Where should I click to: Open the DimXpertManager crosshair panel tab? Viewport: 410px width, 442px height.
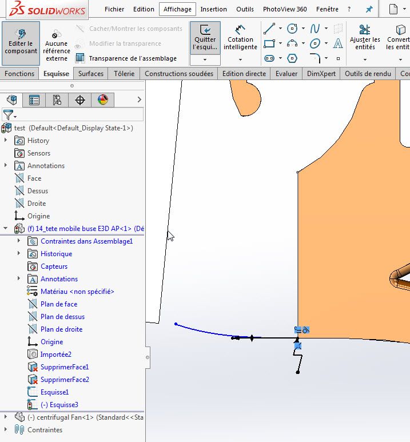point(80,100)
